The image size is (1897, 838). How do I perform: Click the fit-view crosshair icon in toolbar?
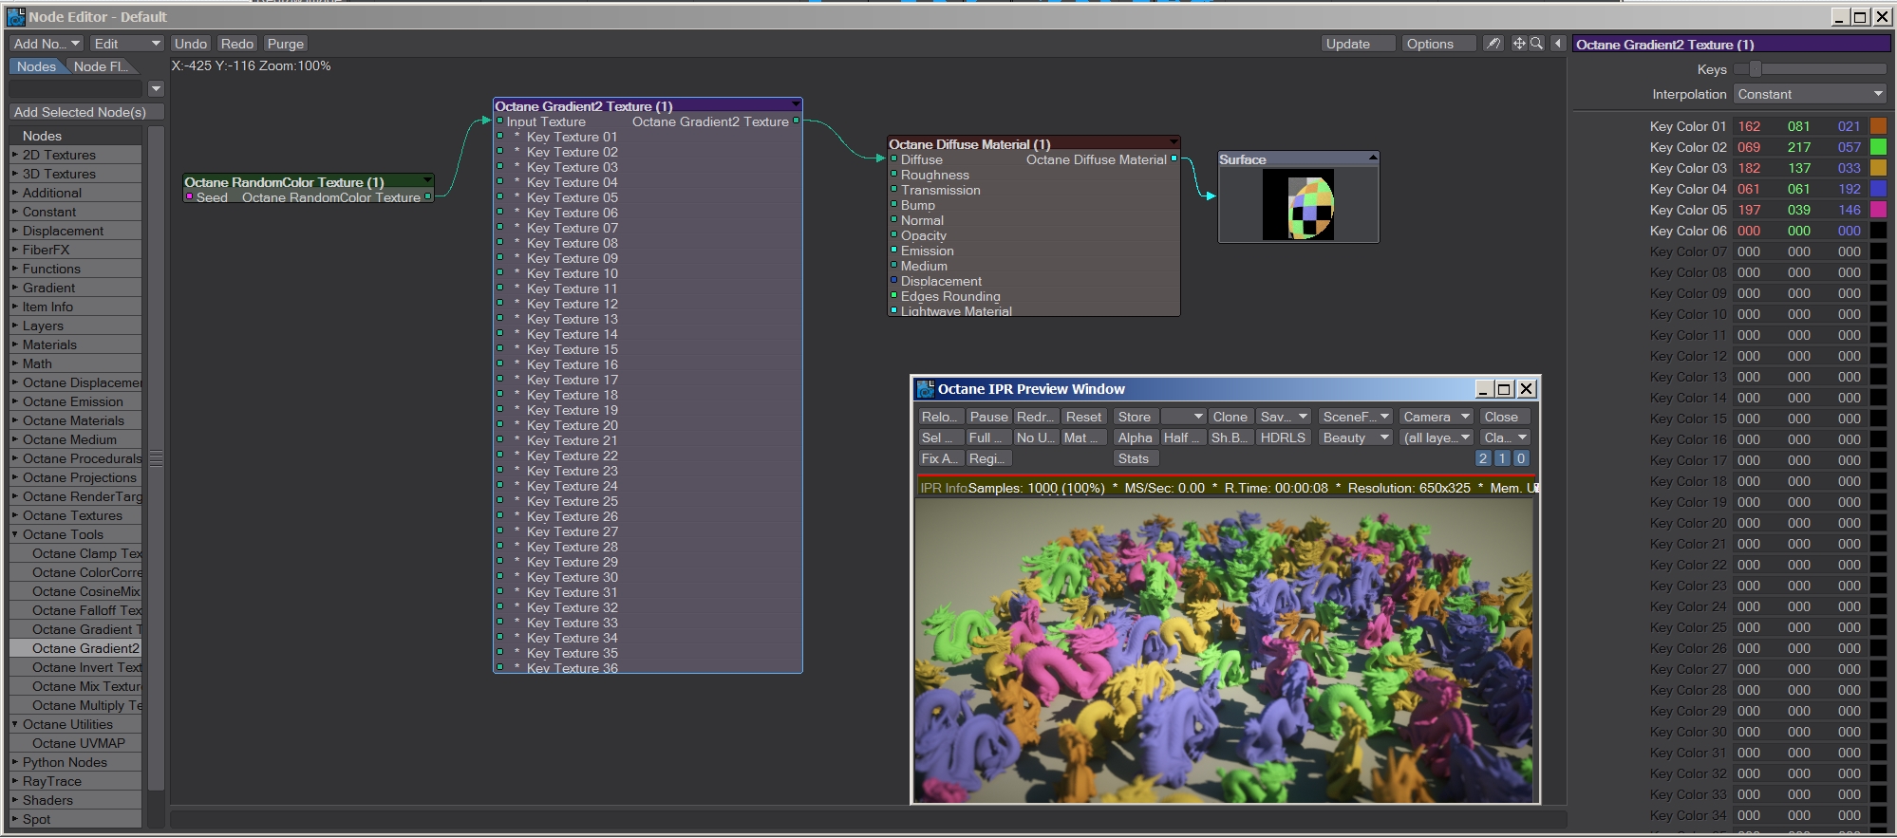[1519, 44]
